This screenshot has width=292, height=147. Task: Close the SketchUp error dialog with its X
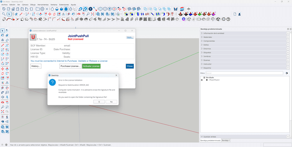click(116, 75)
